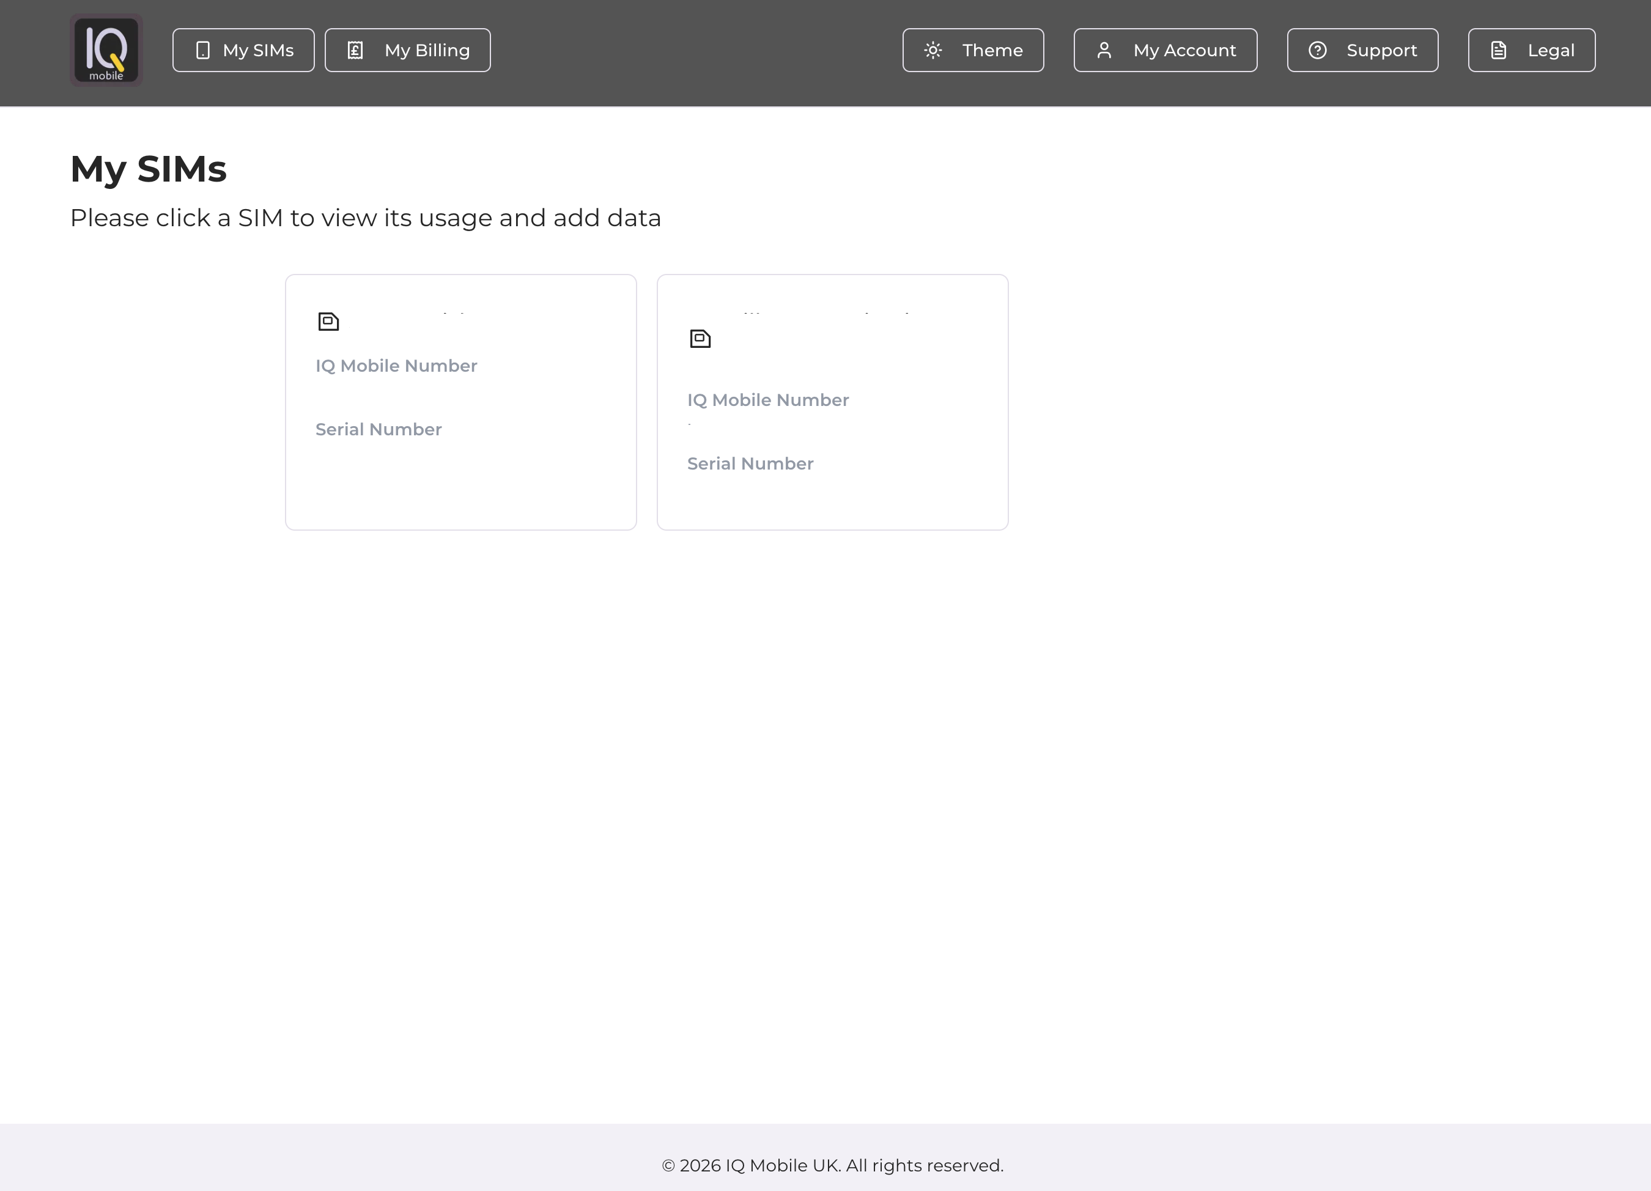The width and height of the screenshot is (1651, 1191).
Task: Select second SIM's IQ Mobile Number label
Action: 768,400
